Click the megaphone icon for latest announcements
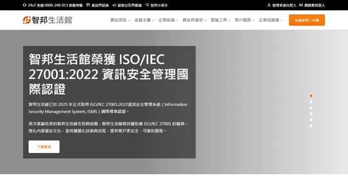Image resolution: width=348 pixels, height=196 pixels. (x=114, y=5)
